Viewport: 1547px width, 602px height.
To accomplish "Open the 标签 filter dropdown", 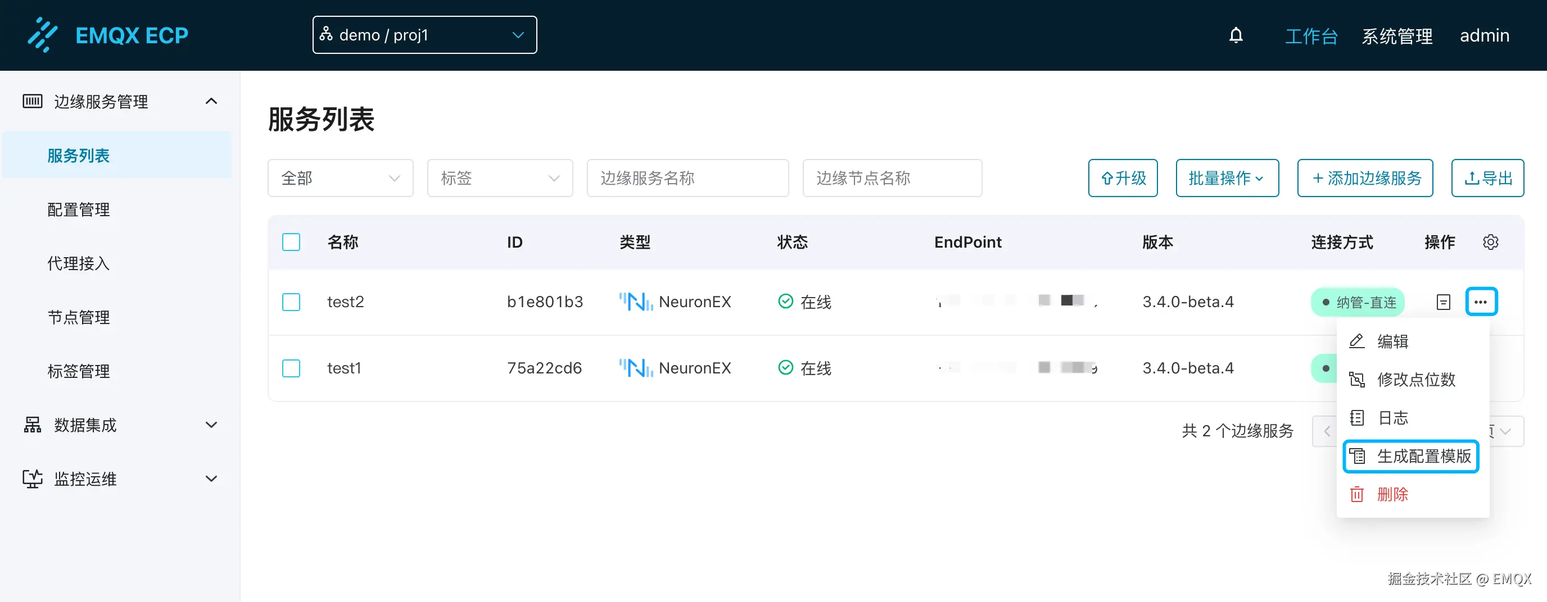I will [500, 177].
